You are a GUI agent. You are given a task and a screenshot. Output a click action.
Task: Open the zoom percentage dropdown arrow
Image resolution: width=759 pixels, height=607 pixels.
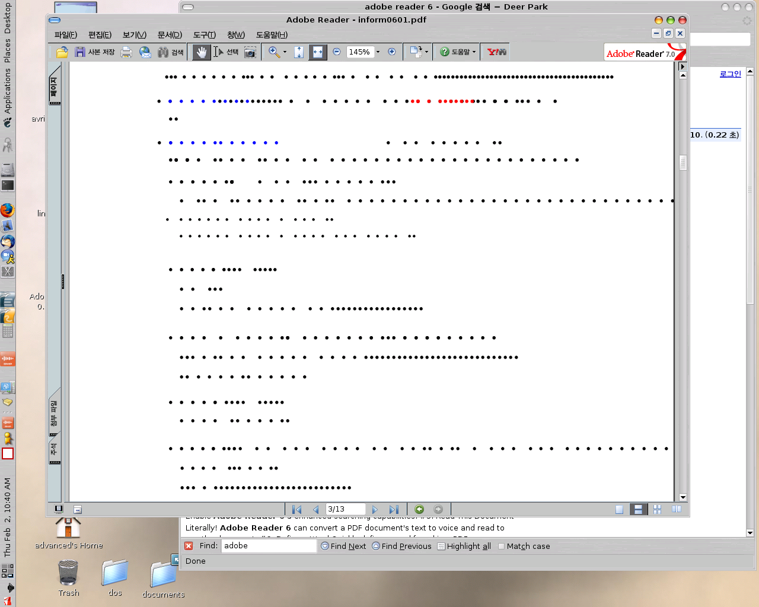[378, 52]
